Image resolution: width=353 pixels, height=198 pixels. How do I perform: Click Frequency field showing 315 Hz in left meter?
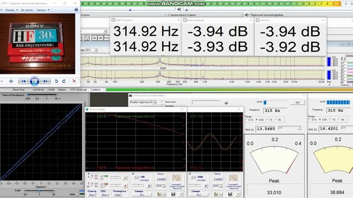tap(275, 111)
